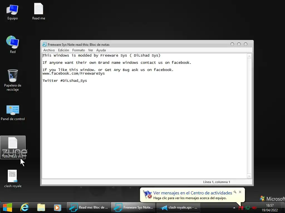Switch to clash royale.xps taskbar button
Screen dimensions: 285x213
[178, 207]
